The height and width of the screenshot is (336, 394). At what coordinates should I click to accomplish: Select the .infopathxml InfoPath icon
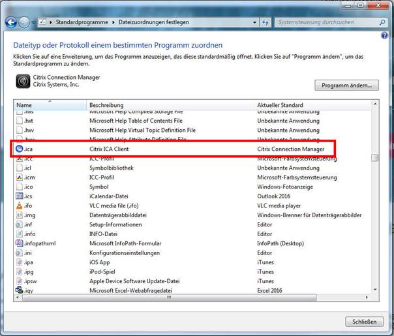click(x=19, y=243)
